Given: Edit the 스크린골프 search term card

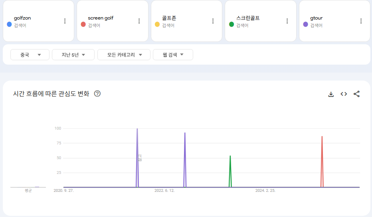Looking at the screenshot, I should click(x=261, y=21).
